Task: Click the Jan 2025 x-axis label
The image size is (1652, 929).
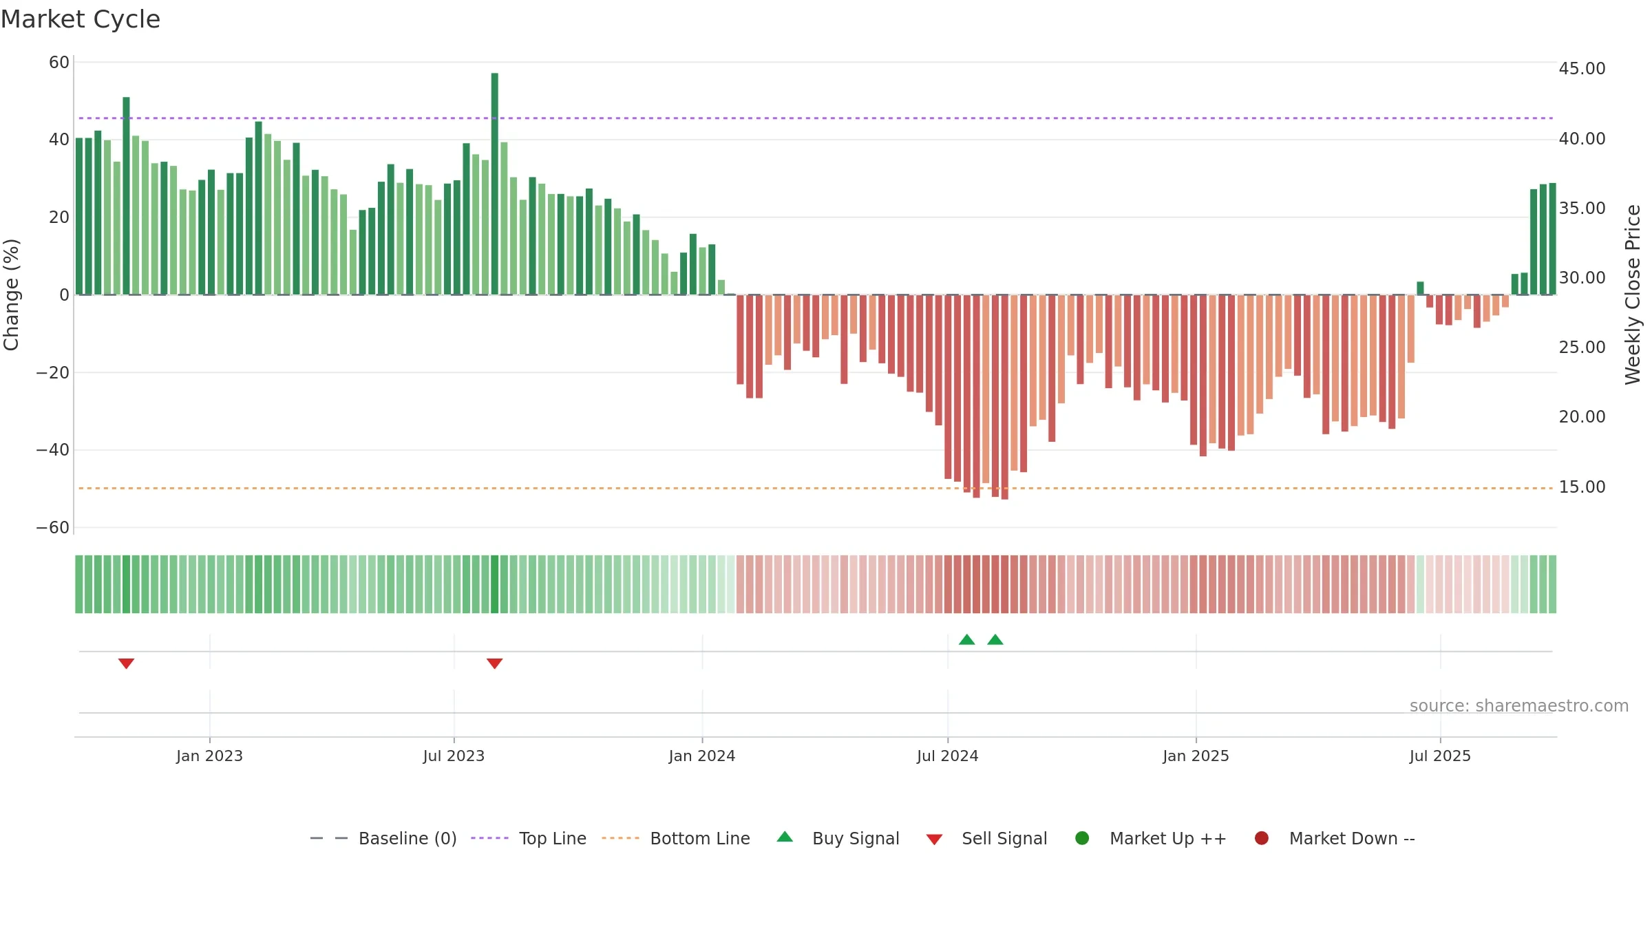Action: (x=1196, y=756)
